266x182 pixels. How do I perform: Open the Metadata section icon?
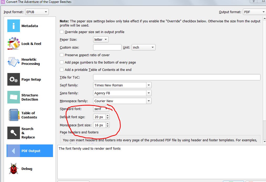point(14,26)
